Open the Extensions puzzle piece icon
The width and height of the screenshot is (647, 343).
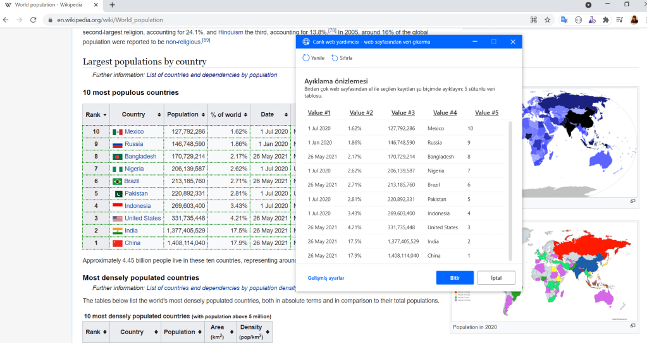pos(606,20)
